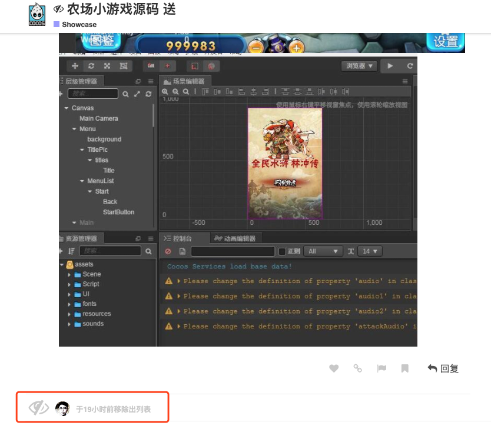Expand the UI folder

(69, 294)
